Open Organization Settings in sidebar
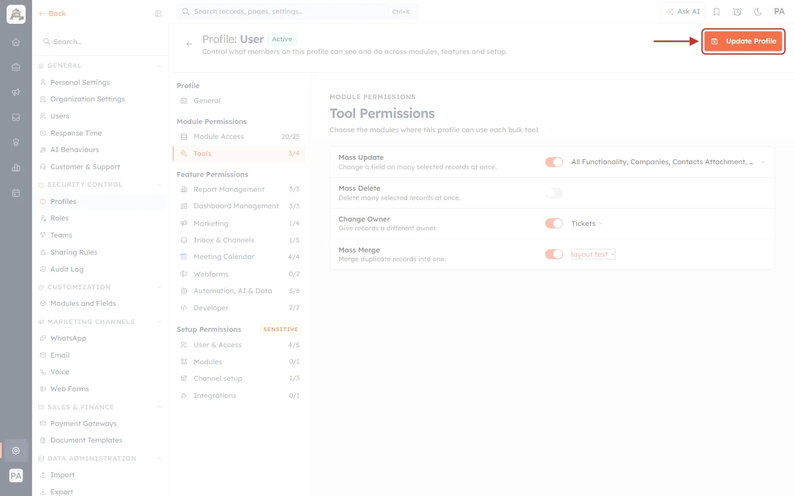794x496 pixels. 87,99
